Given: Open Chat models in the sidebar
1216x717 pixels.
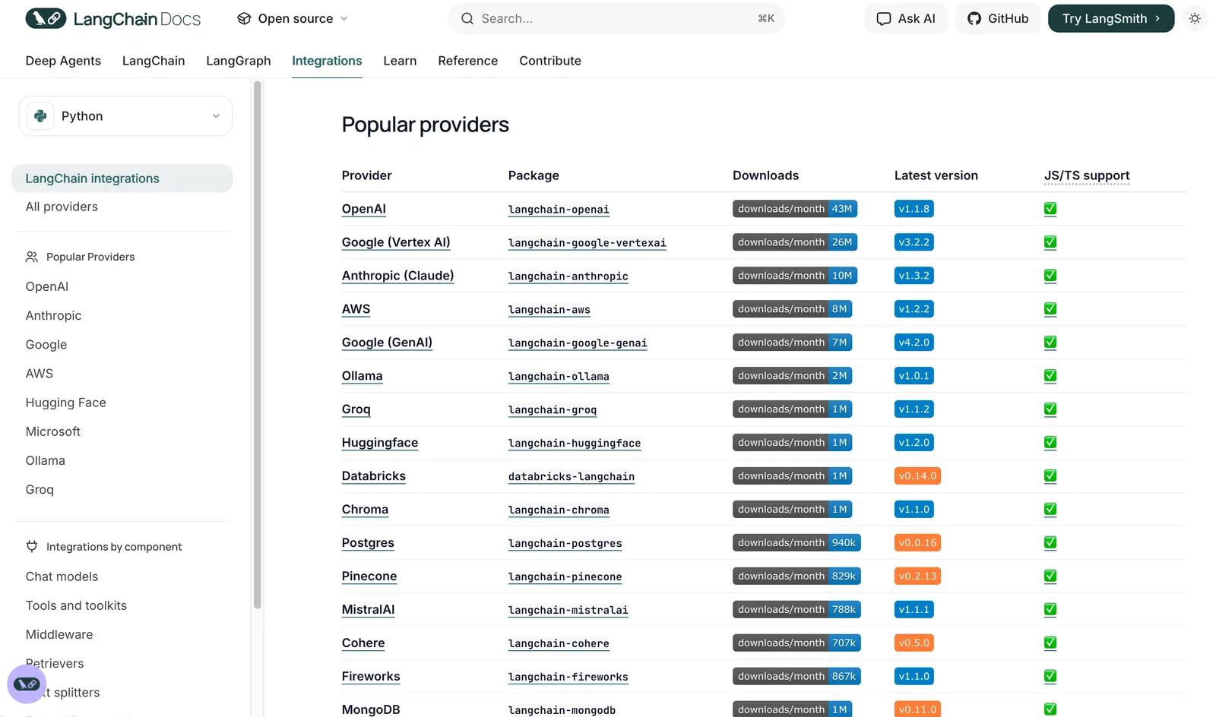Looking at the screenshot, I should pos(62,576).
